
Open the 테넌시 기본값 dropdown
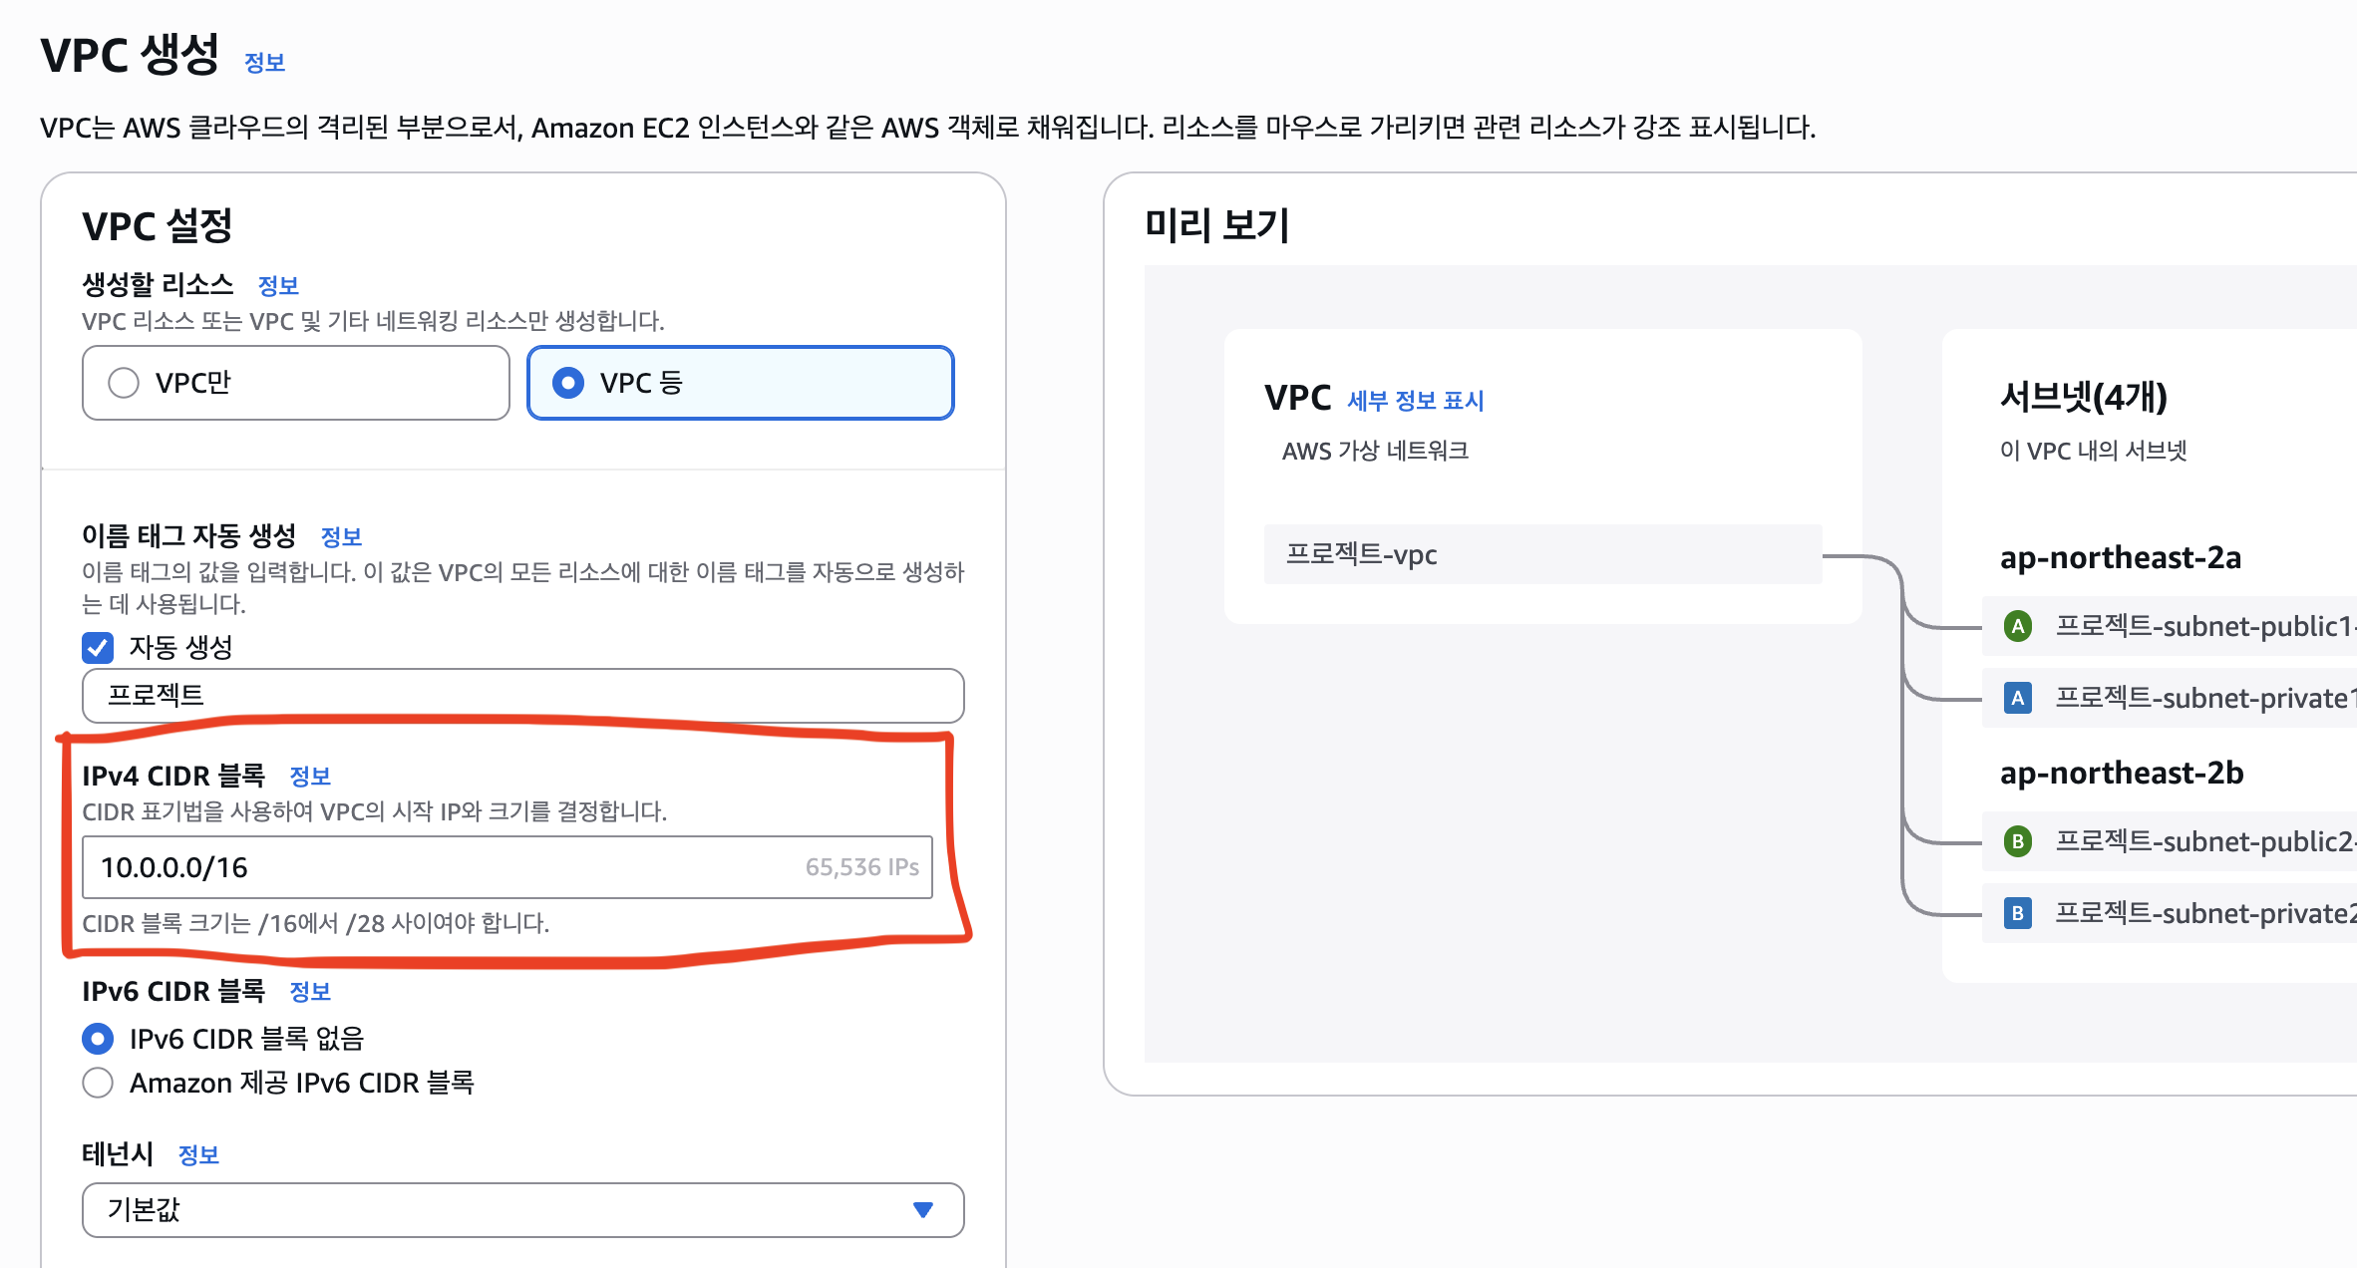point(523,1209)
